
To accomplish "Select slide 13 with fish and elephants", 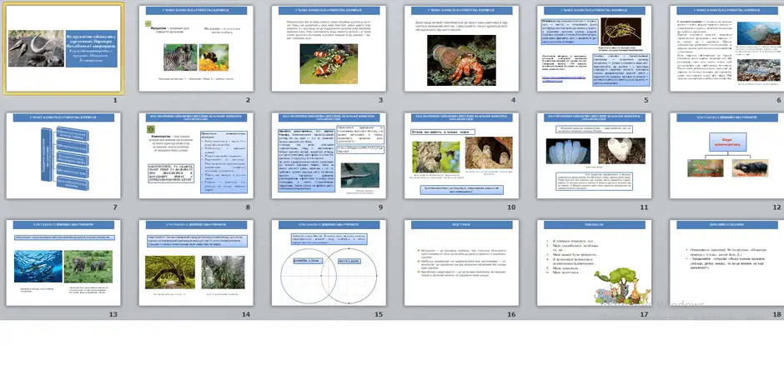I will (63, 262).
